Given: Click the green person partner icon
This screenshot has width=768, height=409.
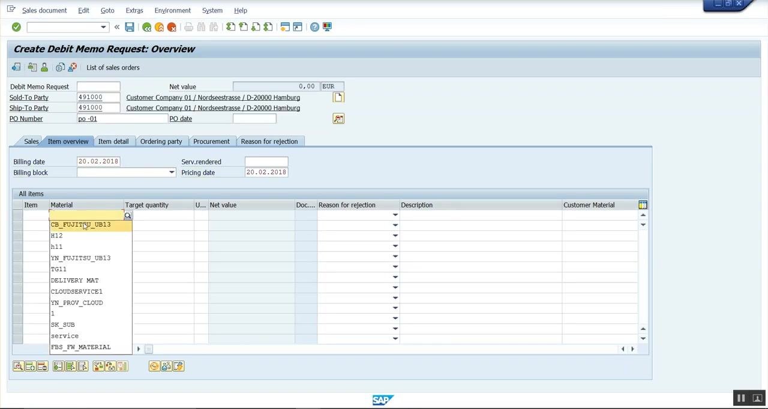Looking at the screenshot, I should (x=44, y=67).
